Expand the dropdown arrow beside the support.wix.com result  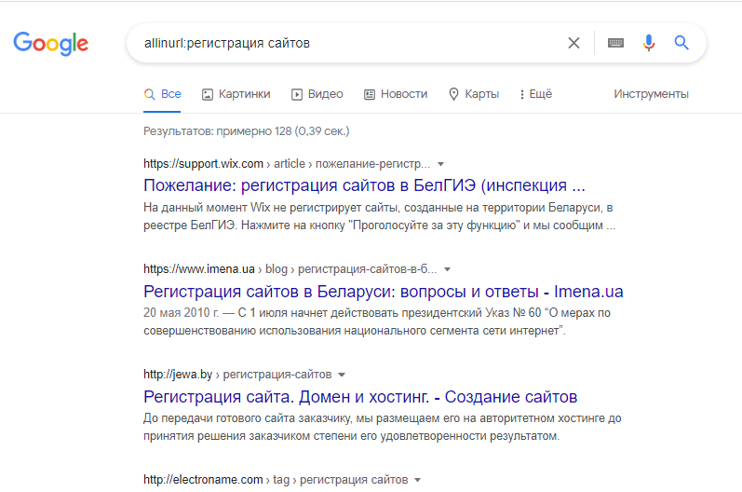[440, 164]
